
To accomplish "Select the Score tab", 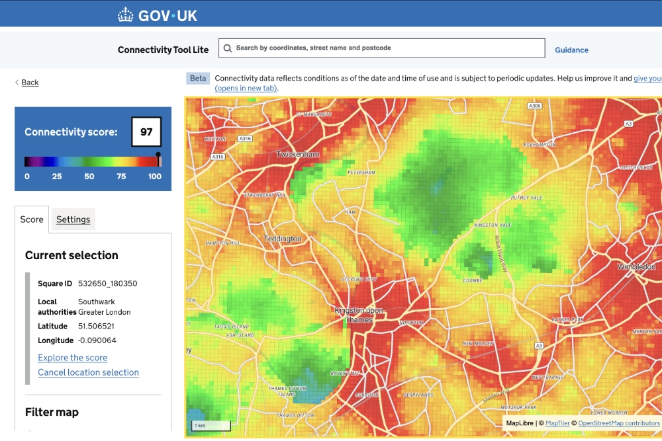I will pyautogui.click(x=32, y=220).
